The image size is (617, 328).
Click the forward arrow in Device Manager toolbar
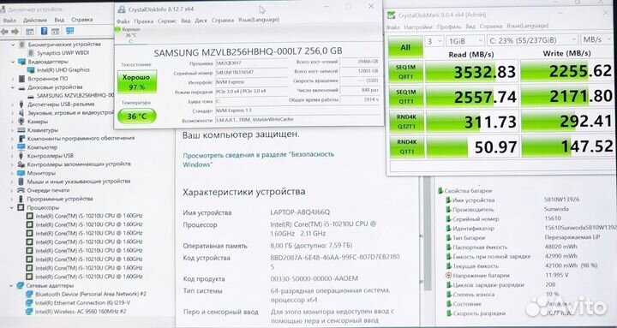coord(15,32)
